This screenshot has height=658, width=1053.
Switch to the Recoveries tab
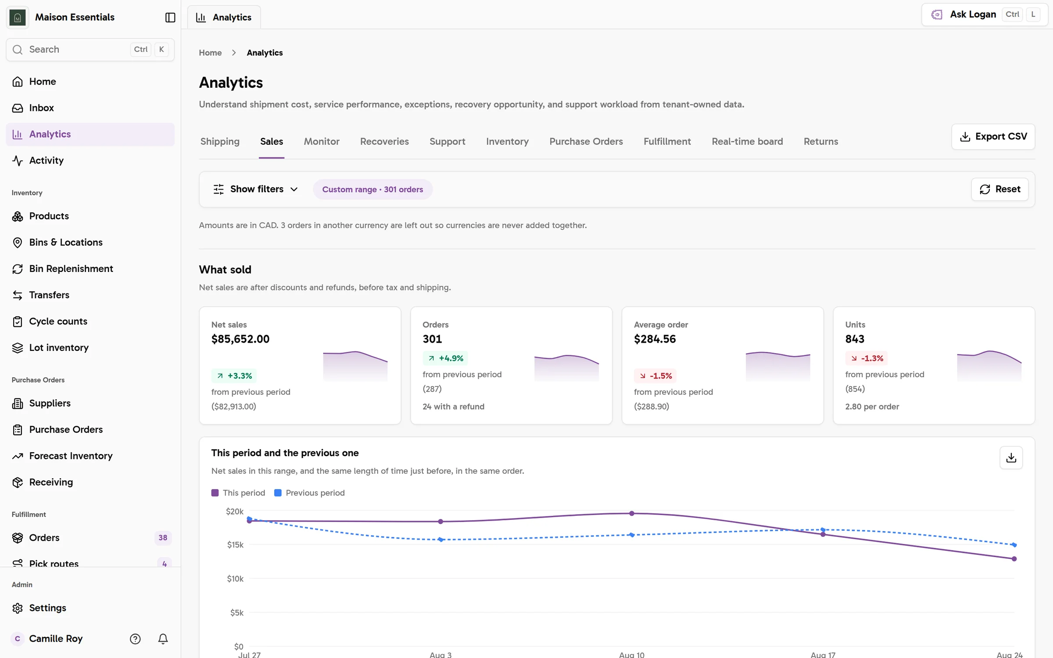[384, 141]
